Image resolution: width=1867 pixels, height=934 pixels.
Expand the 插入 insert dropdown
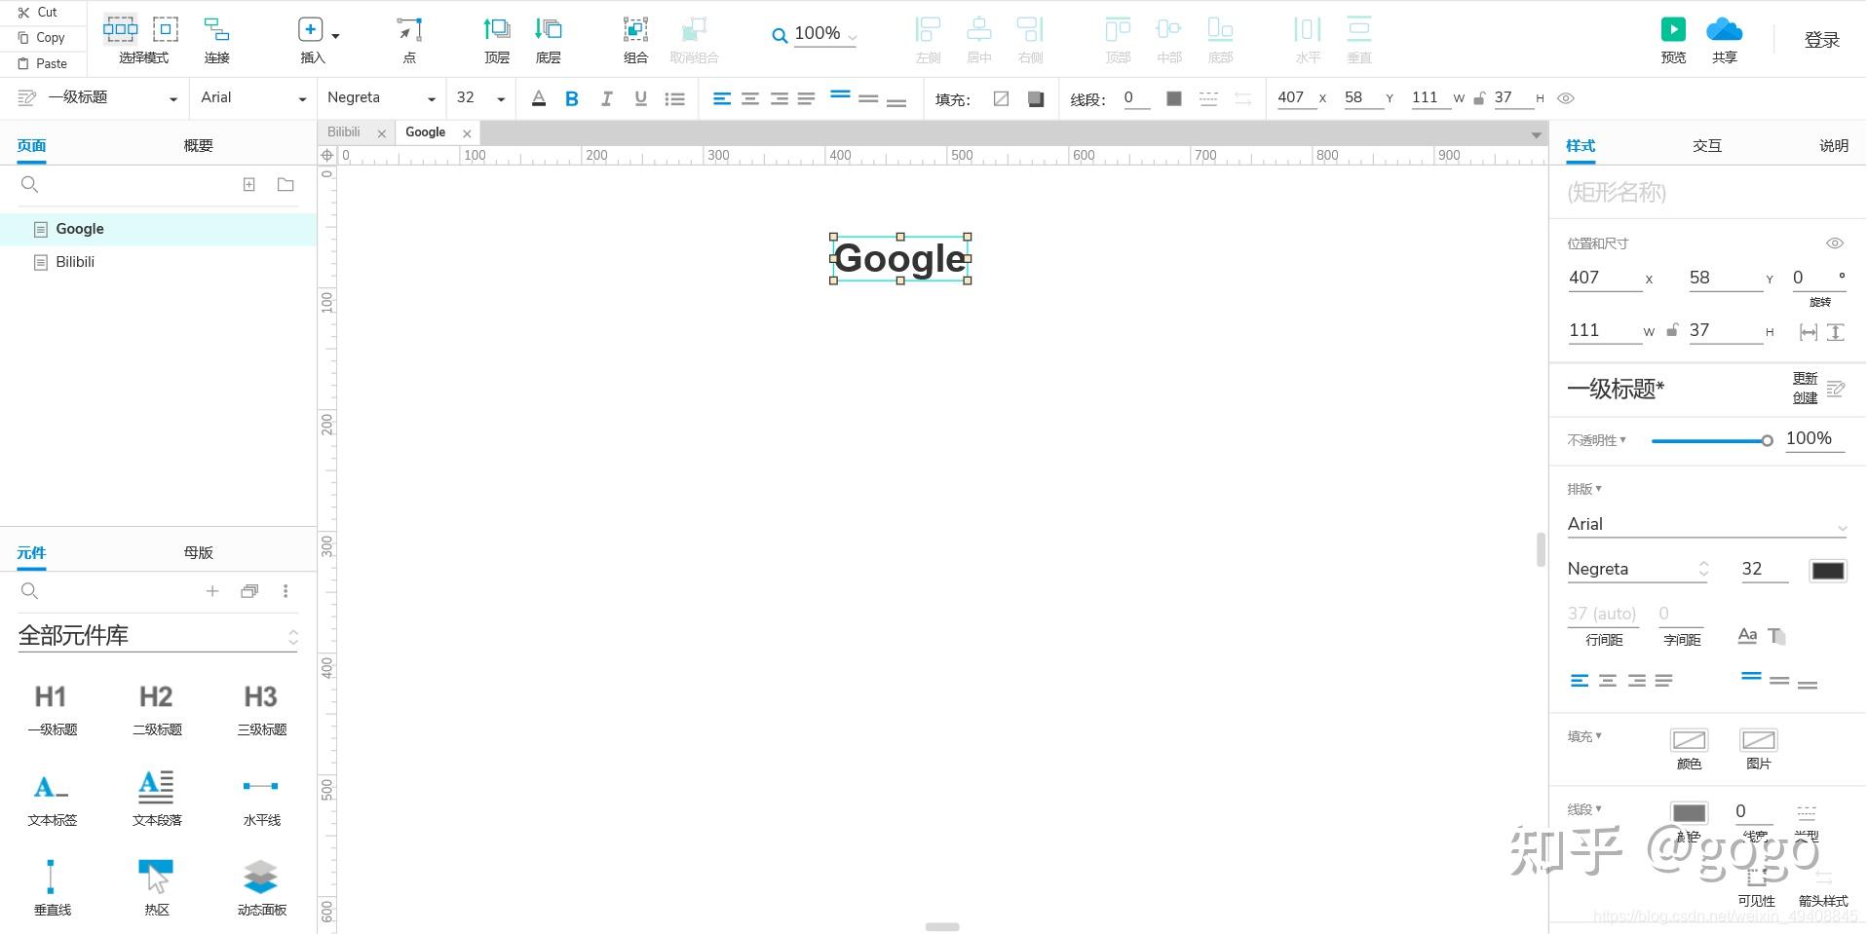[336, 36]
